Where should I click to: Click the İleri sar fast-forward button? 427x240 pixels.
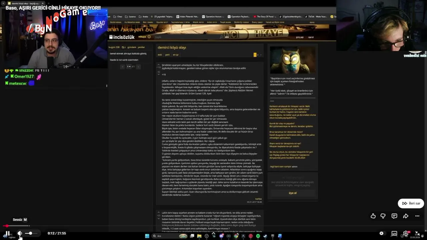(x=411, y=203)
